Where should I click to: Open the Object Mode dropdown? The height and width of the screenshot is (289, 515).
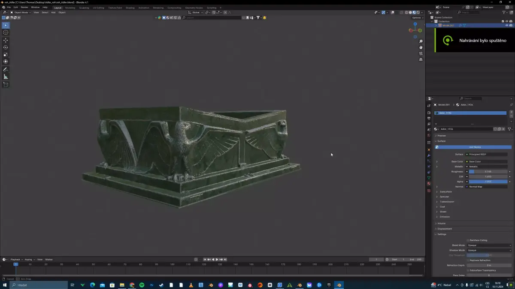21,12
